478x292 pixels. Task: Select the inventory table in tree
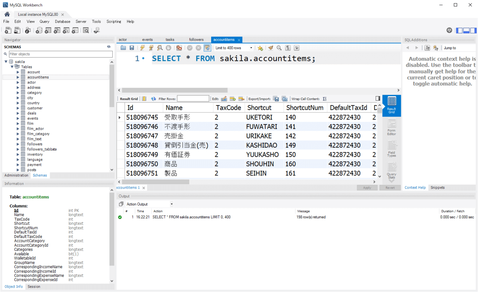(35, 154)
